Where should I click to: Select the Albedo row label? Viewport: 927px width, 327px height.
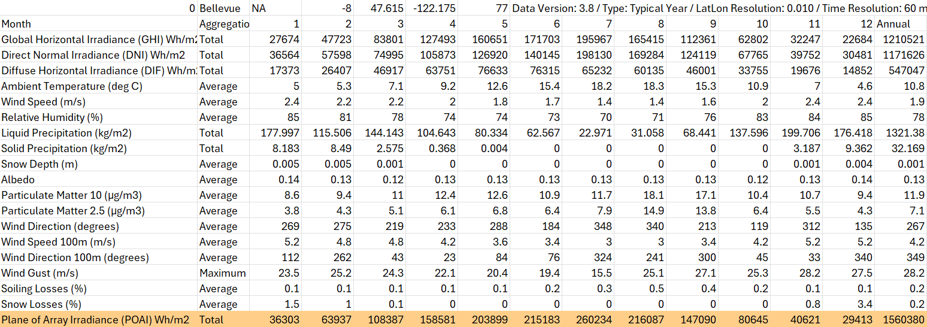click(x=18, y=180)
